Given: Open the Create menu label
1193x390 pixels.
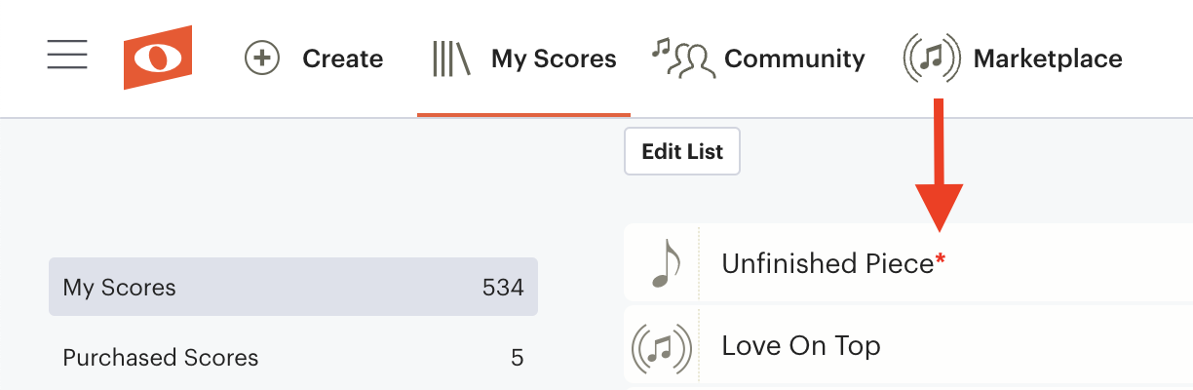Looking at the screenshot, I should 343,58.
